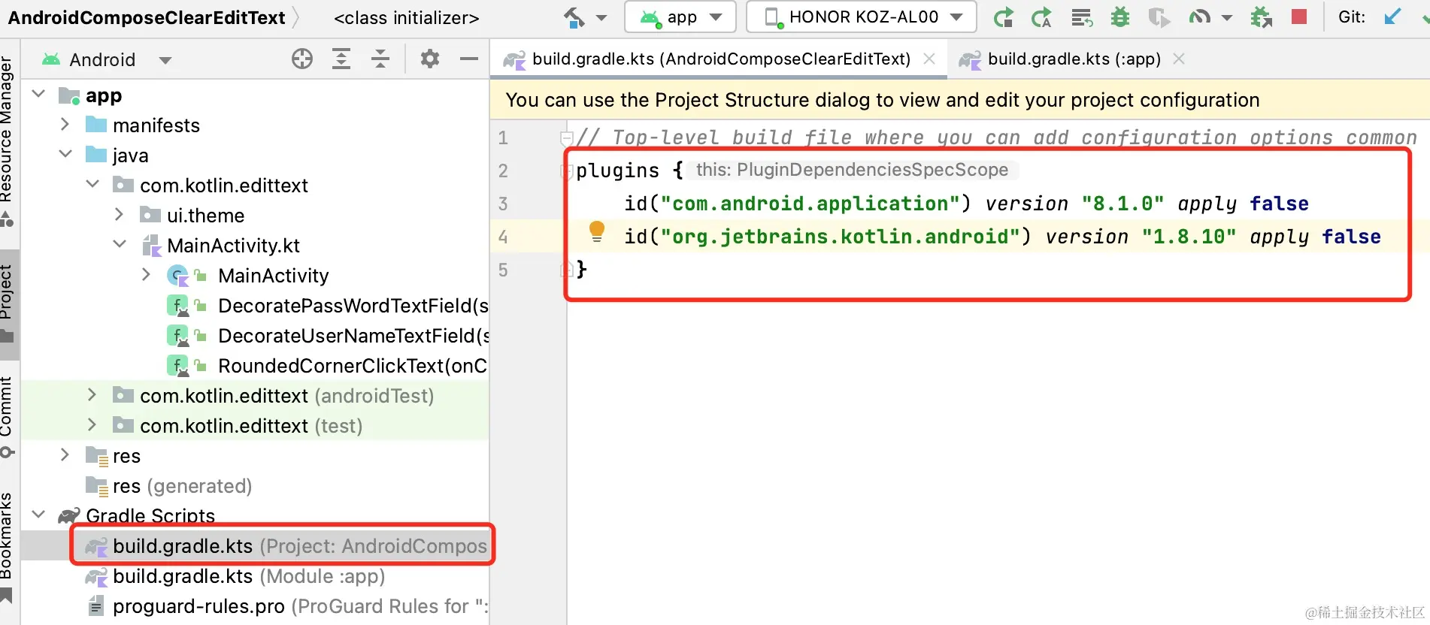1430x625 pixels.
Task: Expand the MainActivity class node
Action: click(147, 275)
